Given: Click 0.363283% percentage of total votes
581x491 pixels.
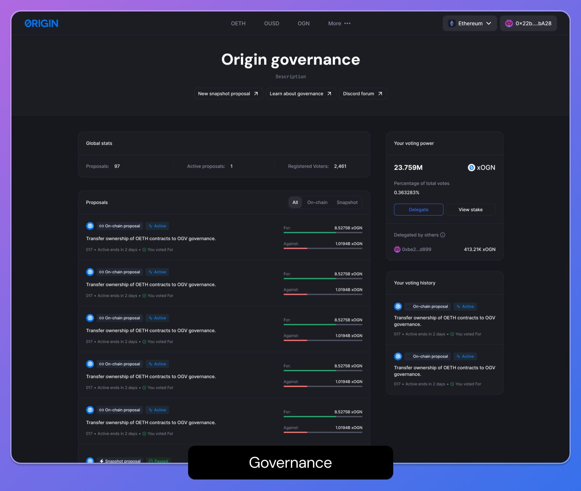Looking at the screenshot, I should point(406,193).
